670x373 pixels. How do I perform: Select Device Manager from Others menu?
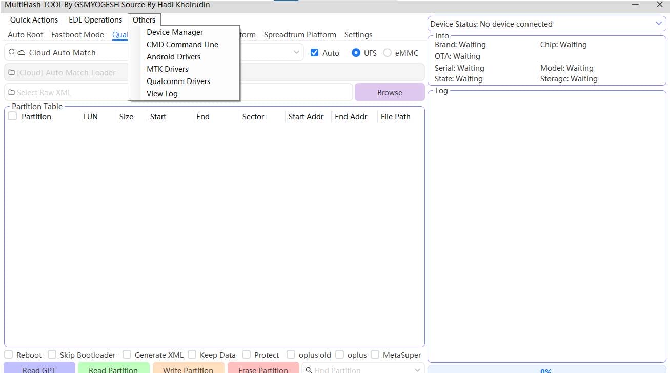point(174,32)
